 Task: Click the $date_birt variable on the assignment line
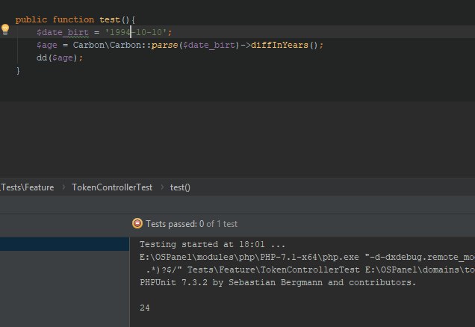[63, 32]
